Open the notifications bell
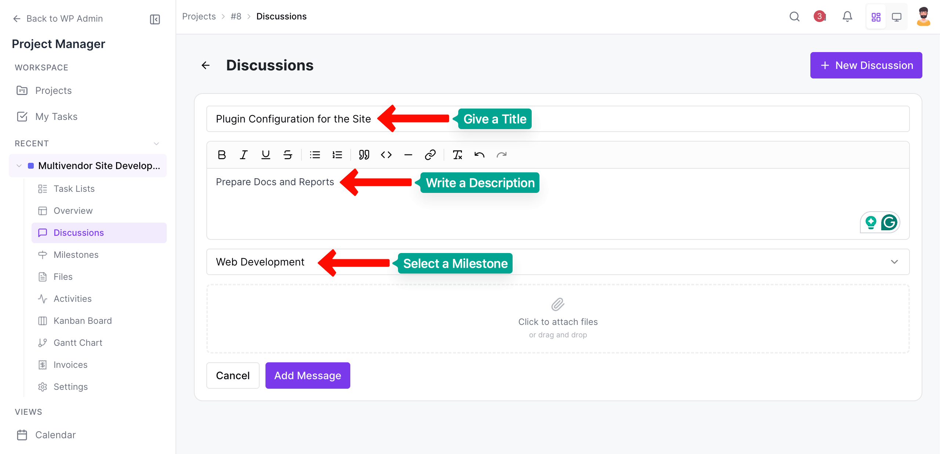This screenshot has height=454, width=940. [847, 17]
